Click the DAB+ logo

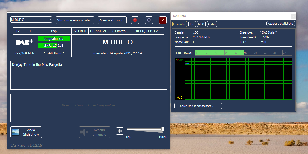click(x=24, y=42)
